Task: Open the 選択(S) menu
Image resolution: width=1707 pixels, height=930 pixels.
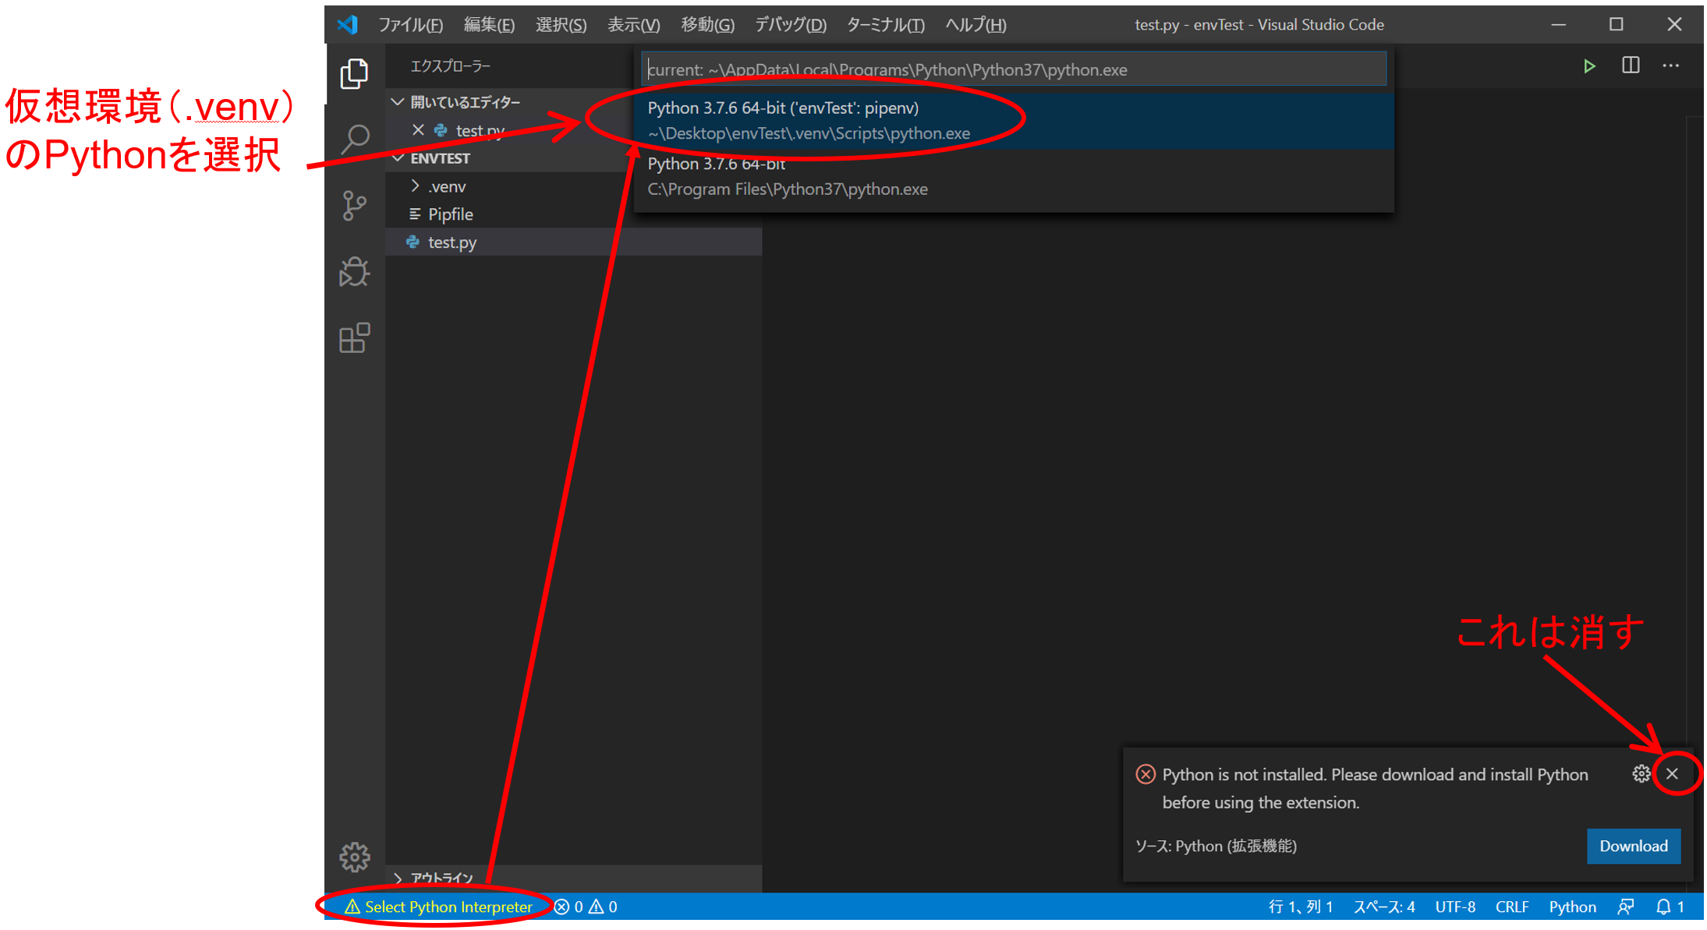Action: (x=561, y=25)
